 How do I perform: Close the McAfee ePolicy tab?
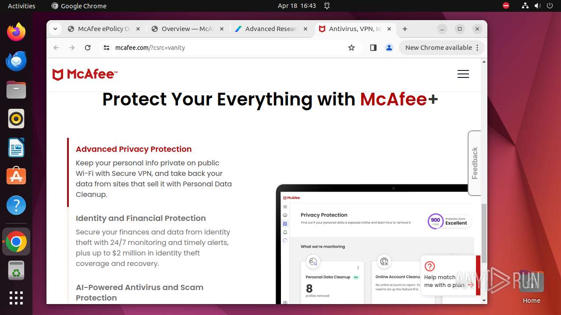tap(138, 29)
